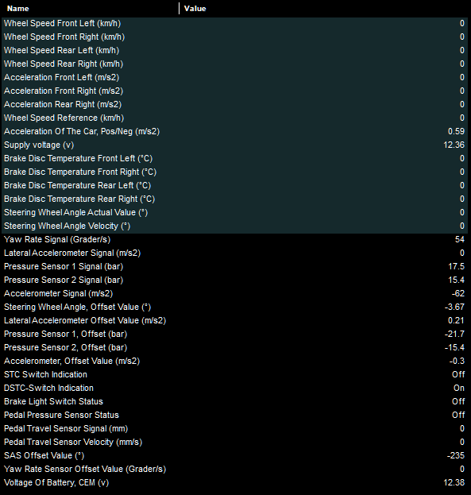
Task: Select the Brake Light Switch Status row
Action: pos(235,401)
